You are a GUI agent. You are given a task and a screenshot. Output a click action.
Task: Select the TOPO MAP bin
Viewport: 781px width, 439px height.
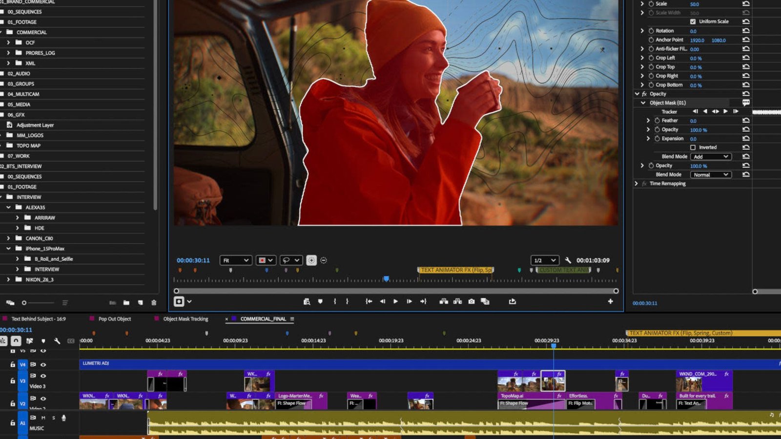(28, 146)
